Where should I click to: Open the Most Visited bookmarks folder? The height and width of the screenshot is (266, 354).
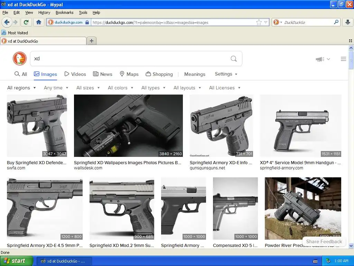15,33
